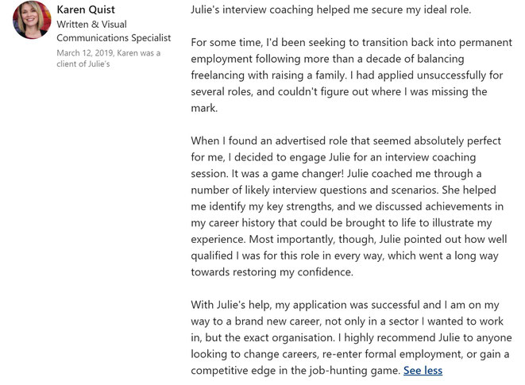Click the phrase "competitive edge in the job-hunting game"
Image resolution: width=525 pixels, height=385 pixels.
(295, 370)
